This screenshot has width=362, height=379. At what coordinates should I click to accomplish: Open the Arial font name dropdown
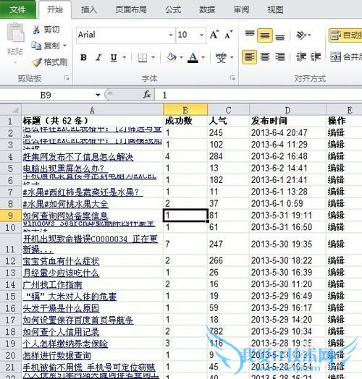tap(171, 35)
